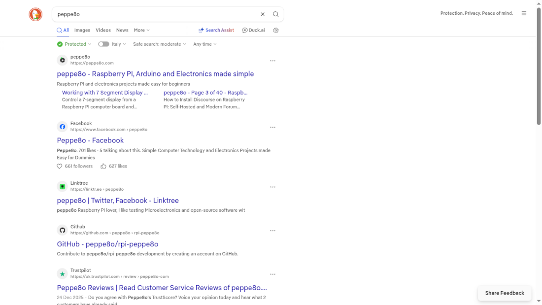The width and height of the screenshot is (542, 305).
Task: Open the Protected status dropdown
Action: click(74, 44)
